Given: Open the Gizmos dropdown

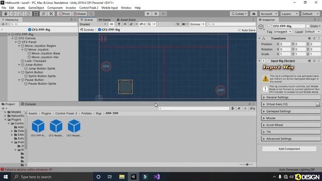Looking at the screenshot, I should [197, 24].
